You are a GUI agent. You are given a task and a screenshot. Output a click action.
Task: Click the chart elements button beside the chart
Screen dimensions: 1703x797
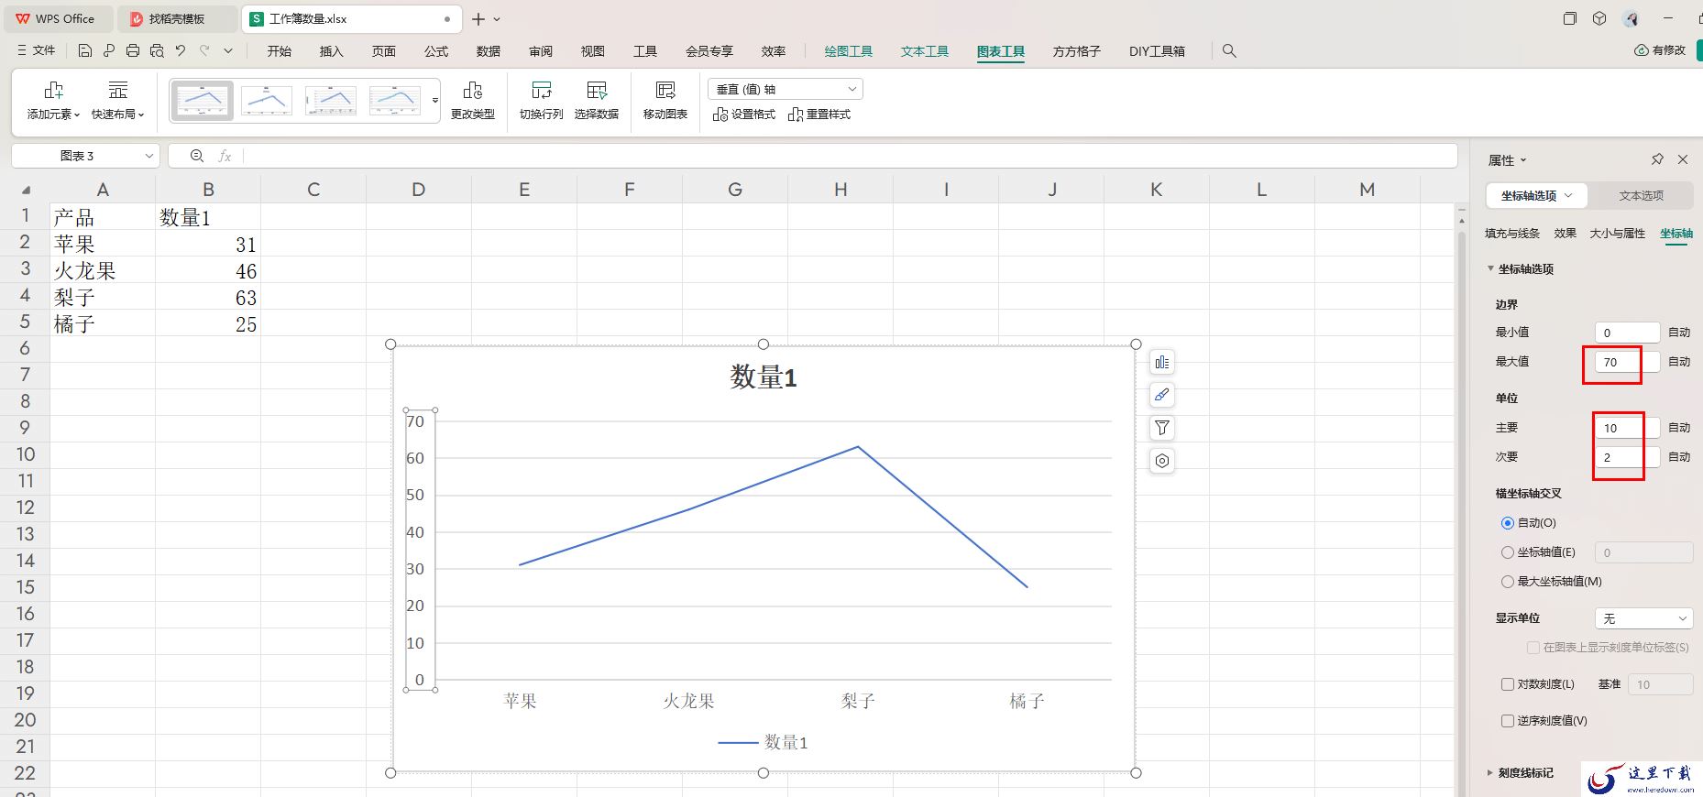[1162, 363]
